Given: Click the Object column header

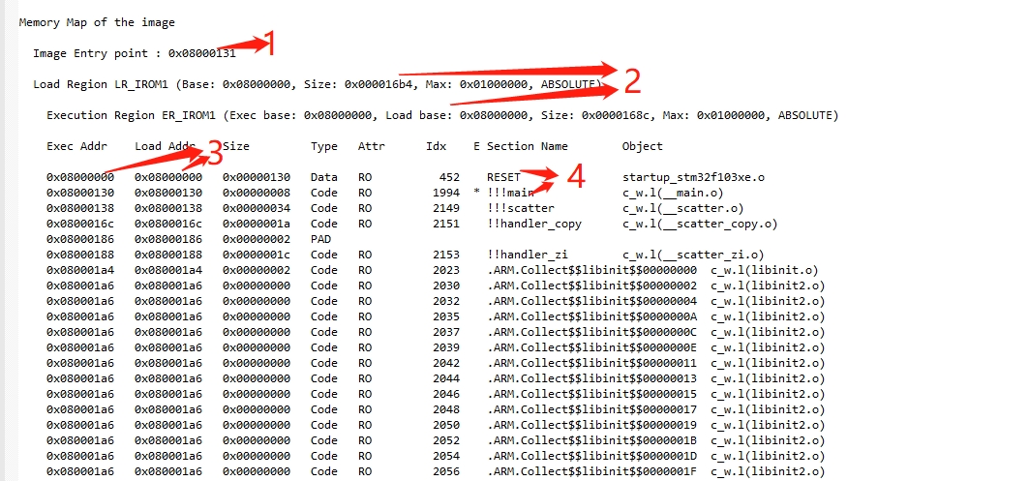Looking at the screenshot, I should pyautogui.click(x=642, y=146).
